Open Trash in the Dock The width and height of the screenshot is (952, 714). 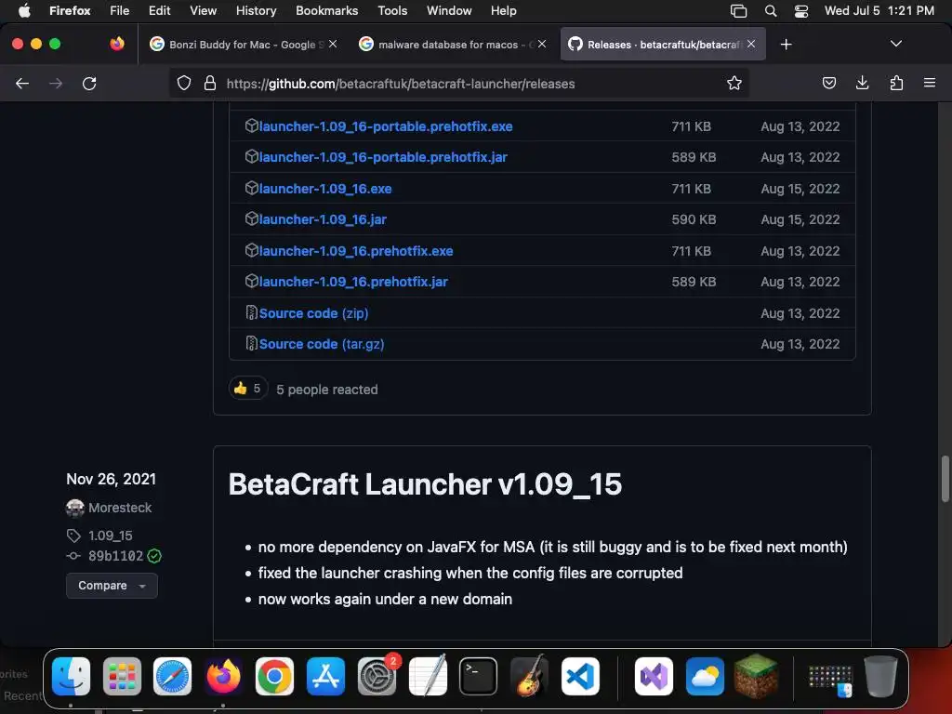(x=880, y=676)
